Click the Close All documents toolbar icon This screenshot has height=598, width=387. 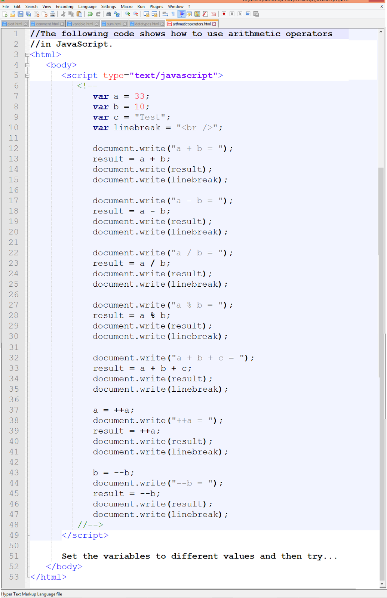click(44, 14)
